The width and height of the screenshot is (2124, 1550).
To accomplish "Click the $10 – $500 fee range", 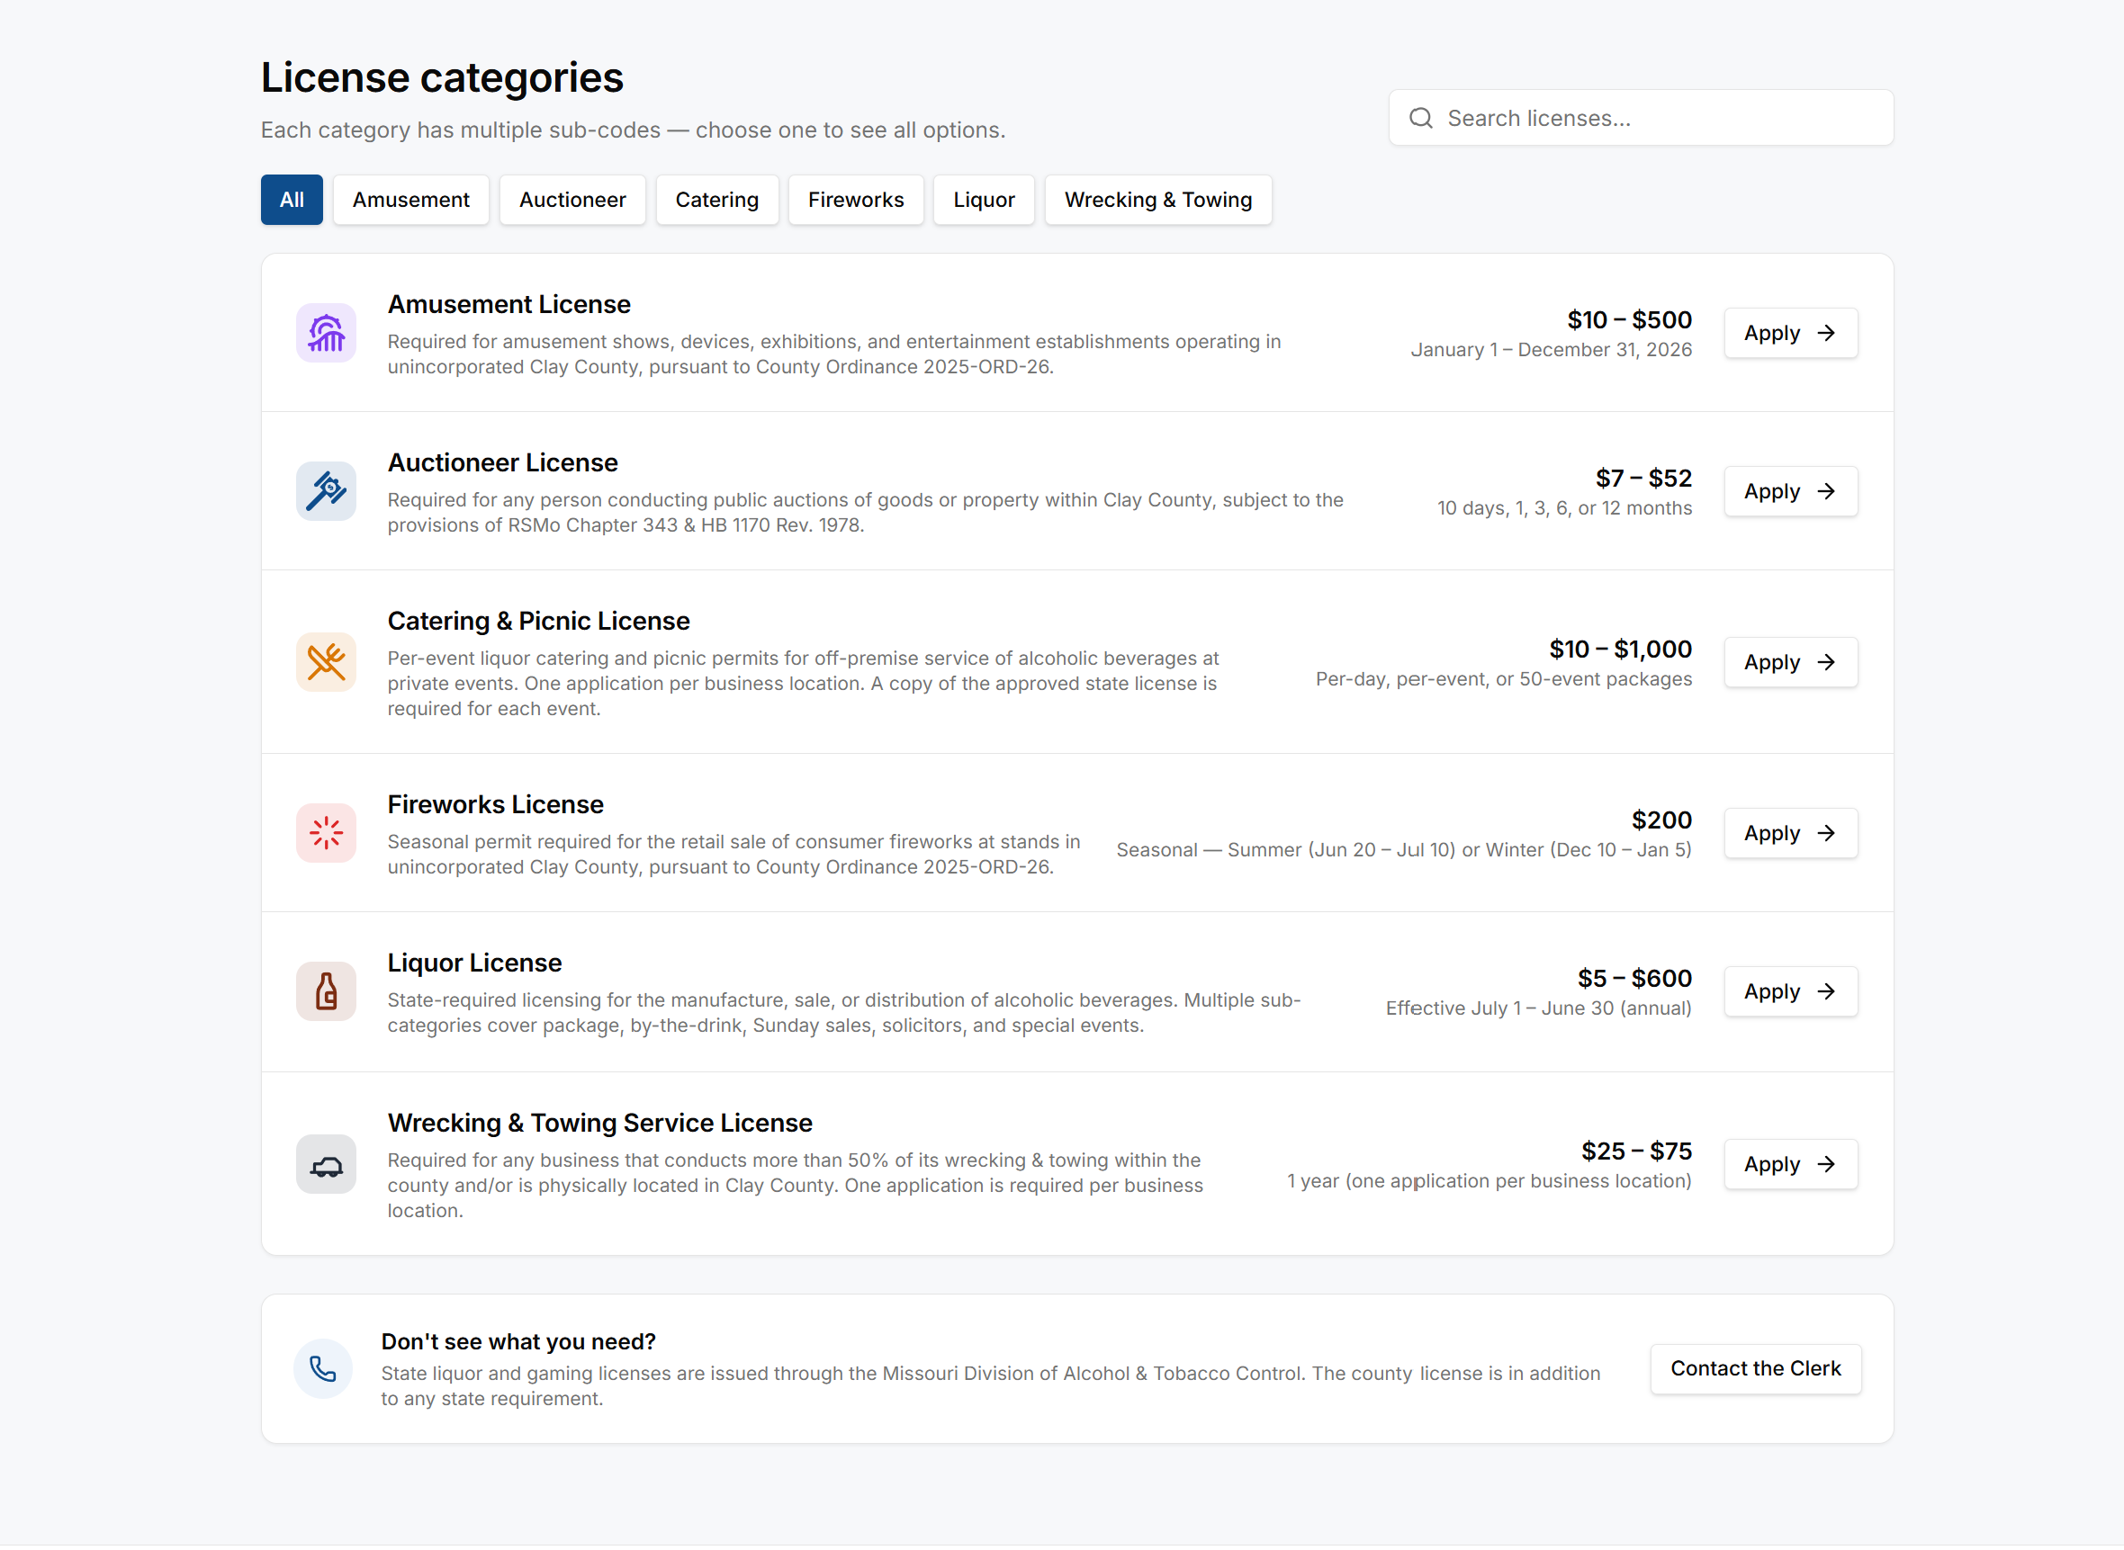I will pyautogui.click(x=1629, y=320).
